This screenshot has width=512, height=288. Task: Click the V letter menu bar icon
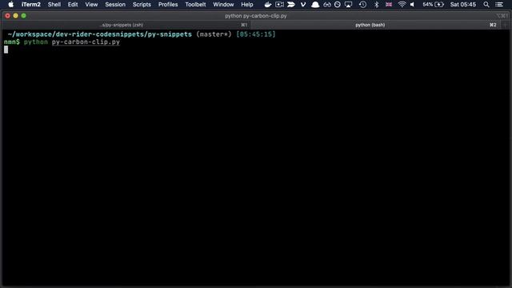click(x=303, y=5)
